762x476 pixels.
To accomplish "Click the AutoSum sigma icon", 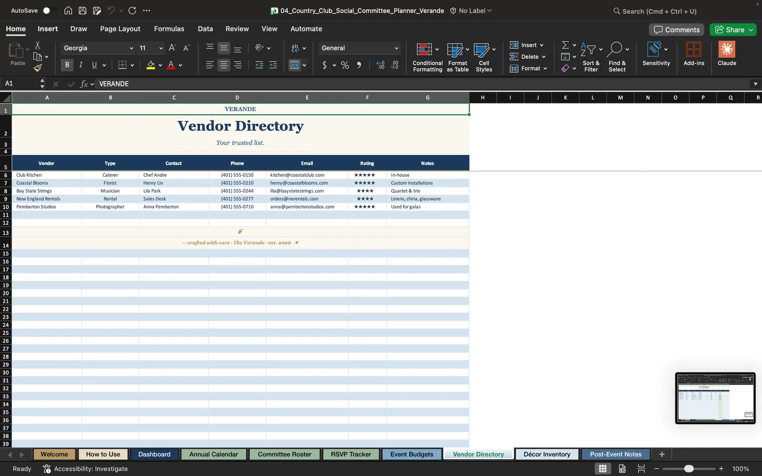I will click(565, 45).
